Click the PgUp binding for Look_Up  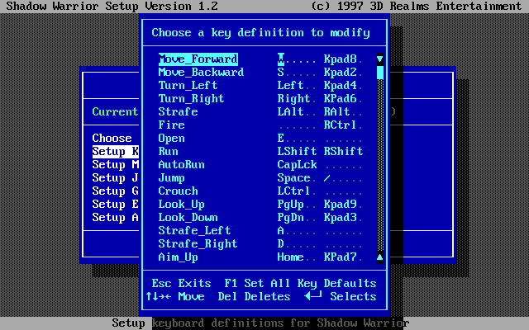(290, 205)
